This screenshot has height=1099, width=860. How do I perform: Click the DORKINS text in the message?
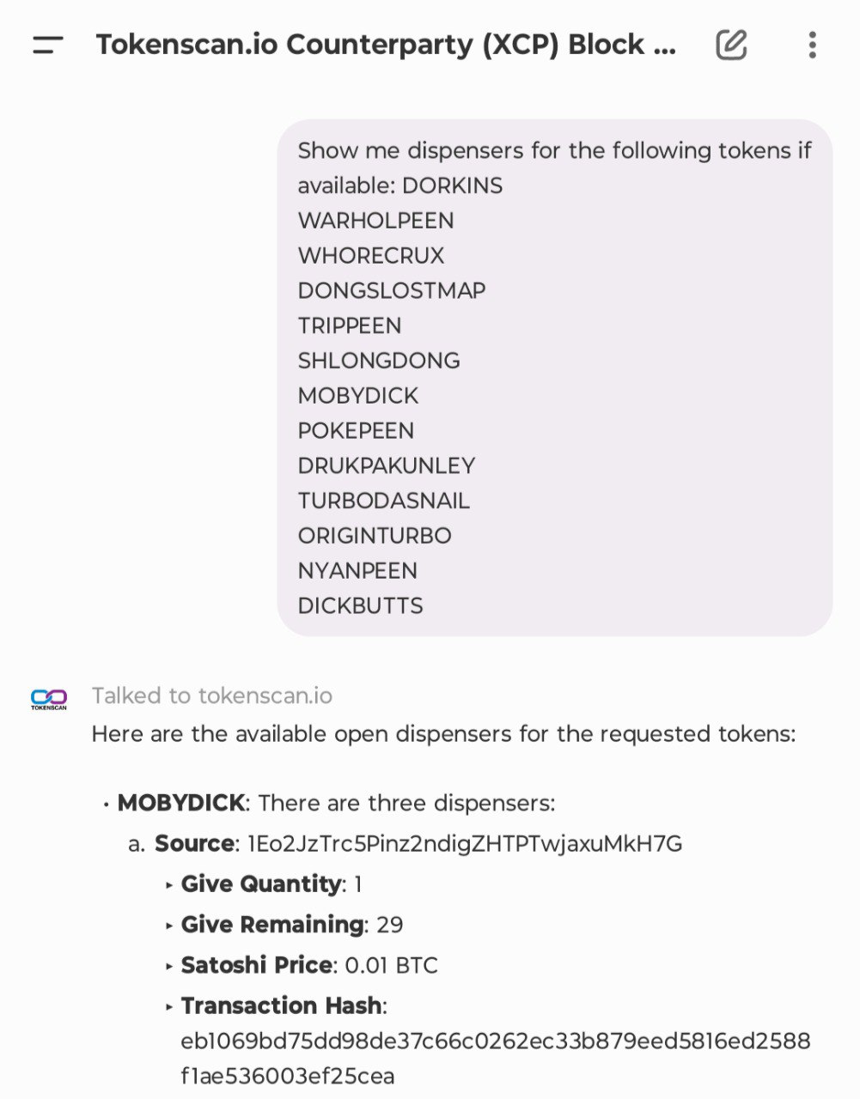pos(453,185)
